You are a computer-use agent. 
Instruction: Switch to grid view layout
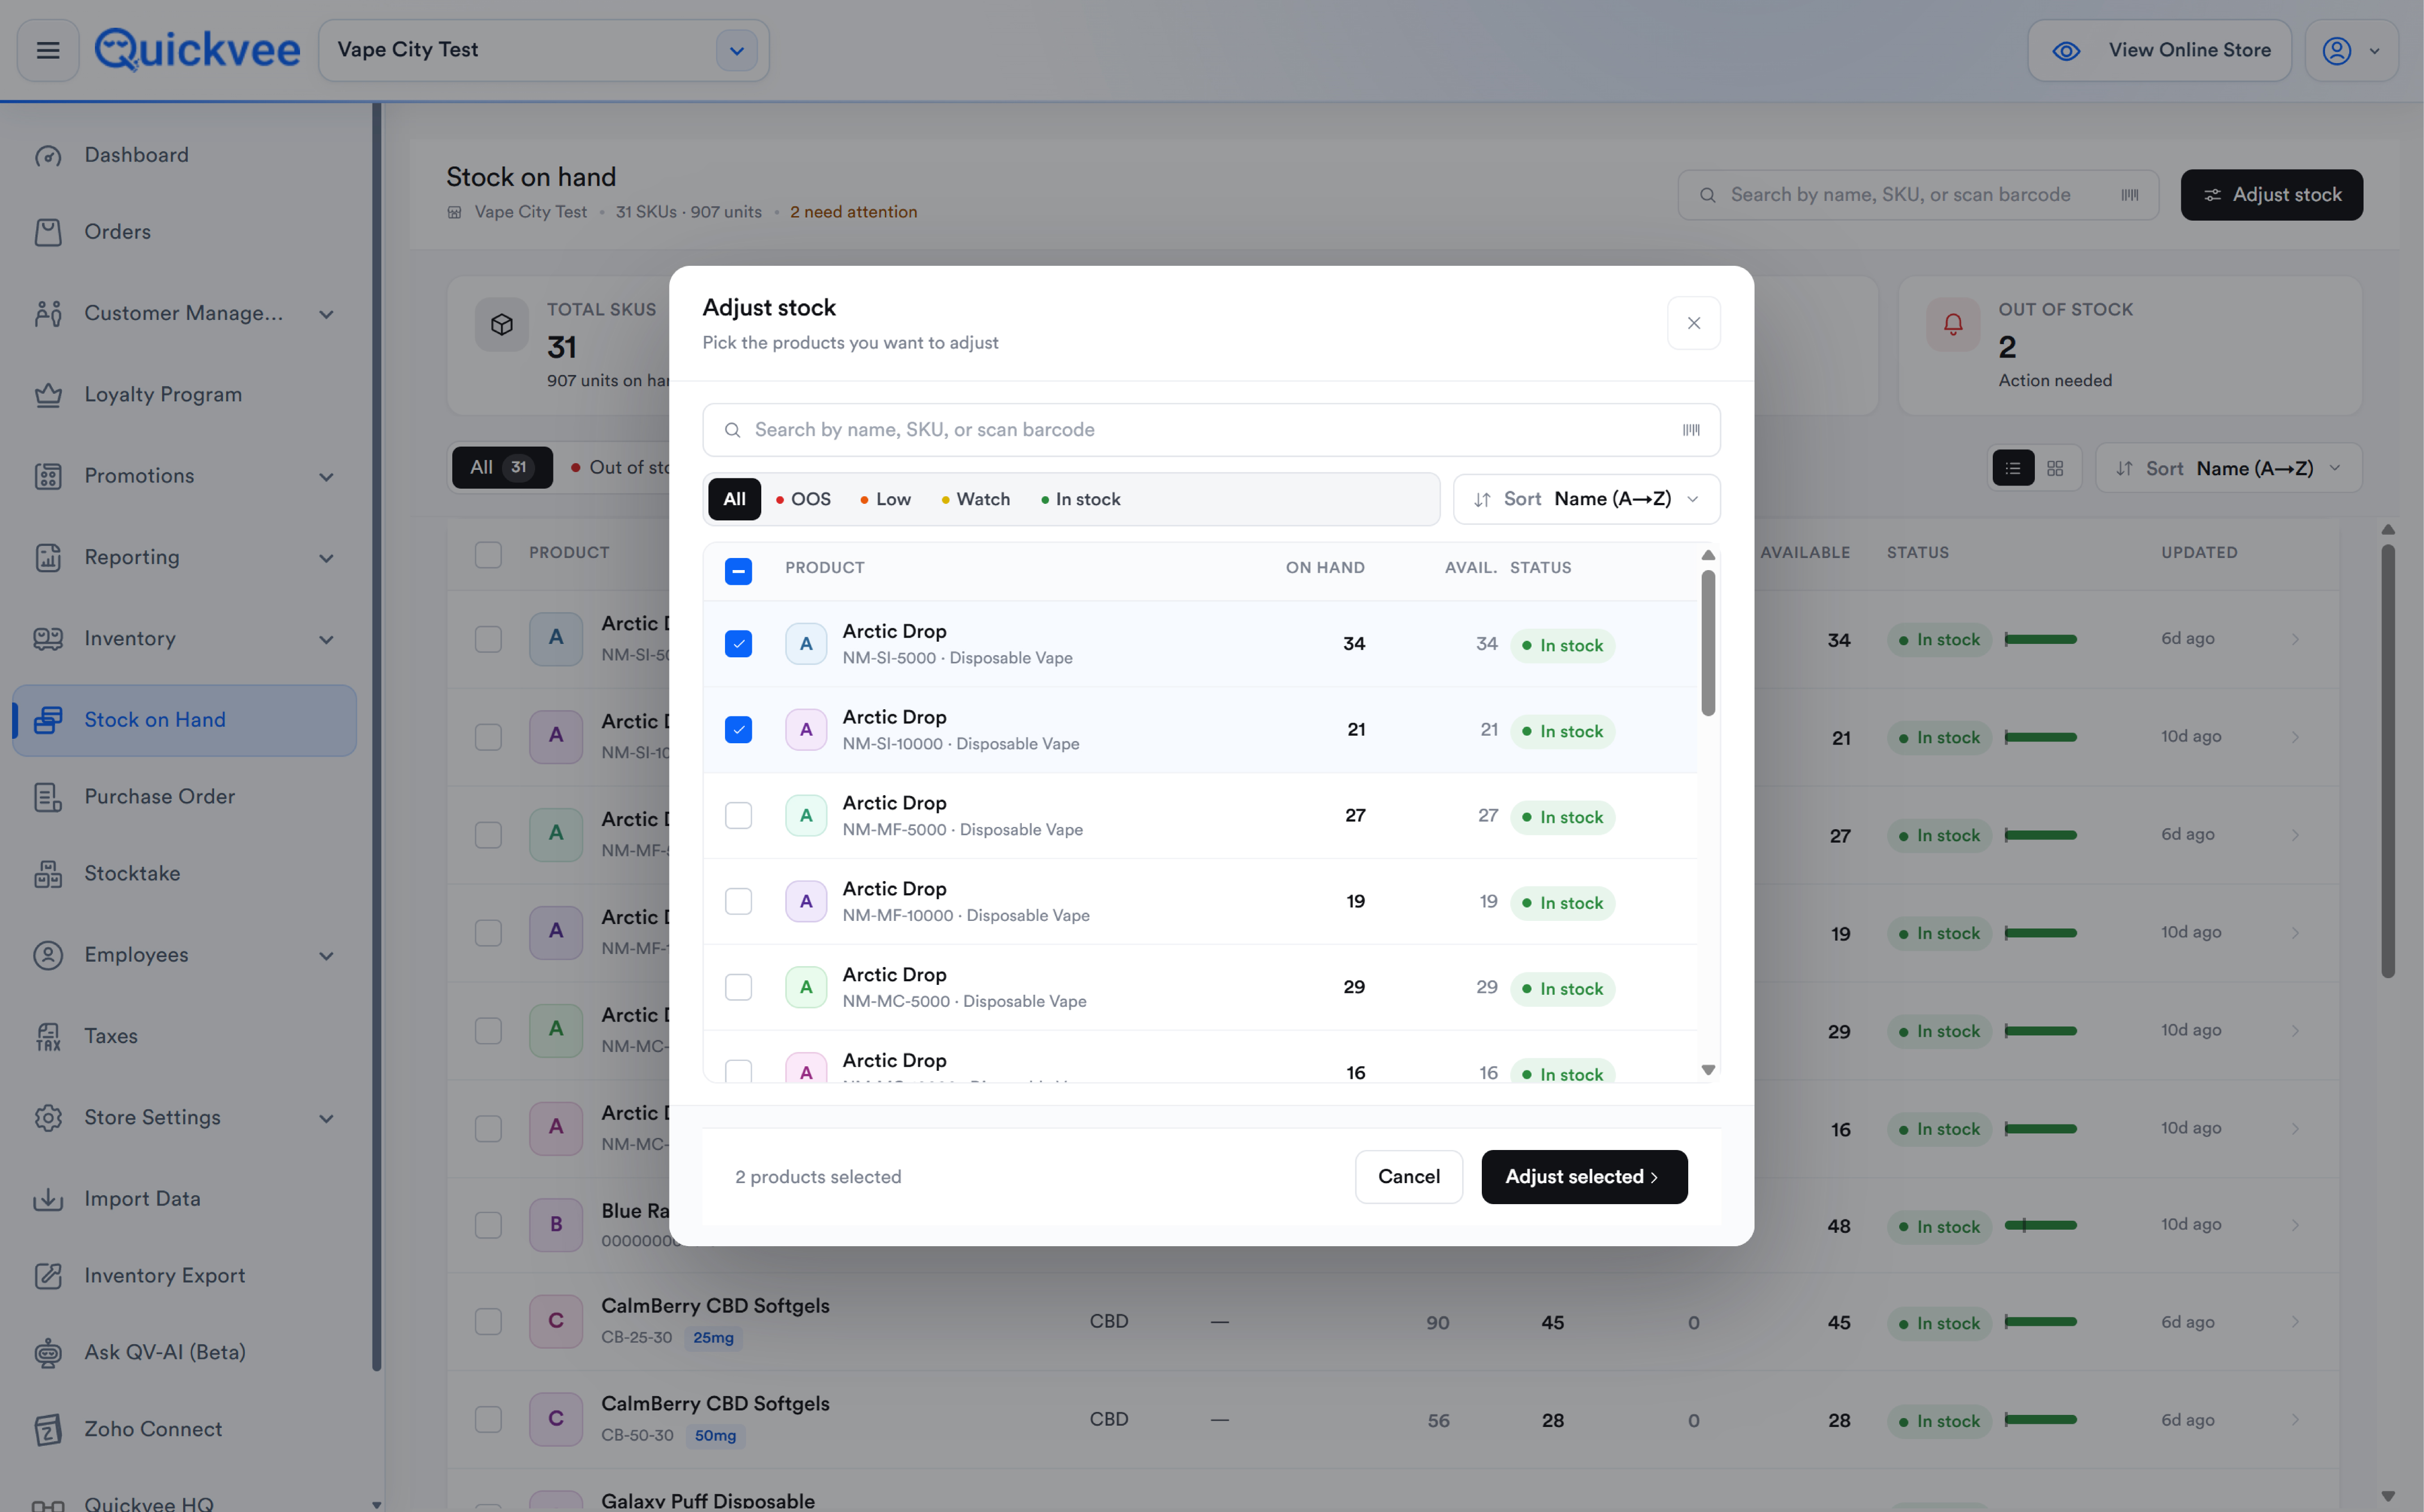point(2056,468)
